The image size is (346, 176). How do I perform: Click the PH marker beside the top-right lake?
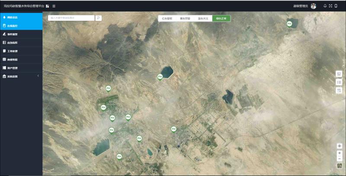289,24
